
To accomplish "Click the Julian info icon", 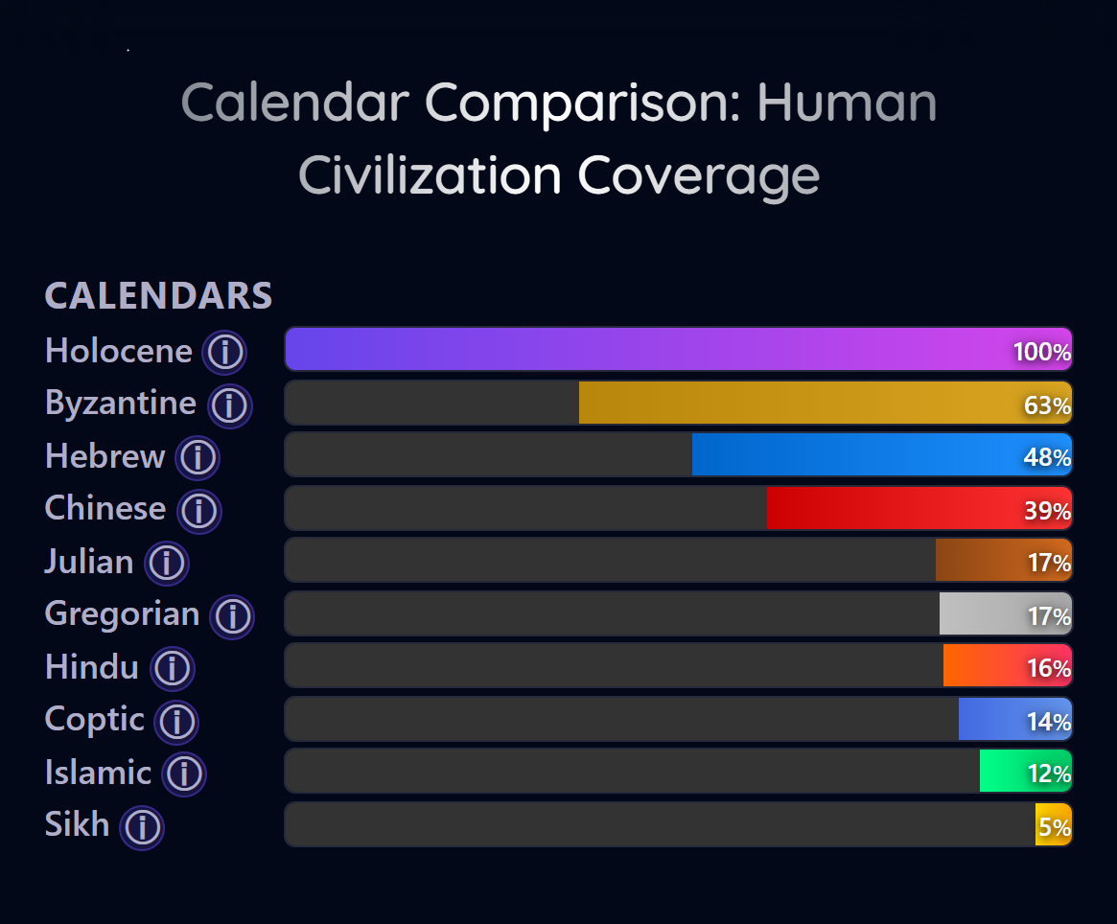I will [x=166, y=564].
